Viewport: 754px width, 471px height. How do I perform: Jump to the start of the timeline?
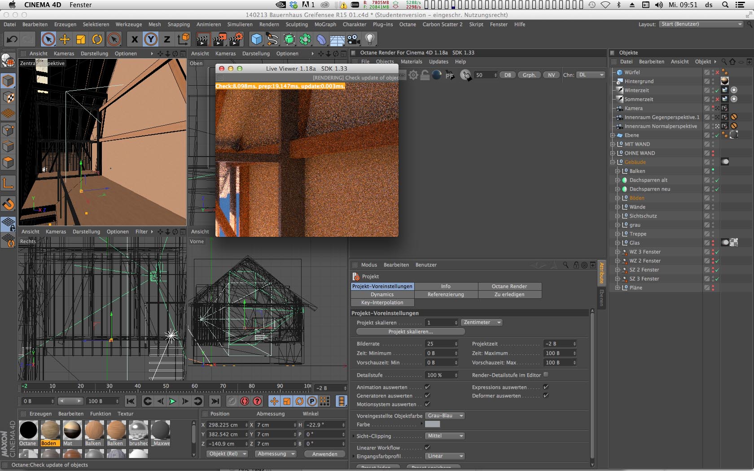(130, 401)
